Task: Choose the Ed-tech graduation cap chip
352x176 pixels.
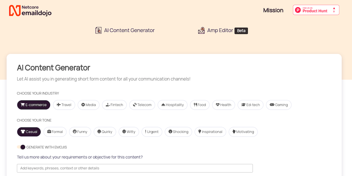Action: pos(243,105)
